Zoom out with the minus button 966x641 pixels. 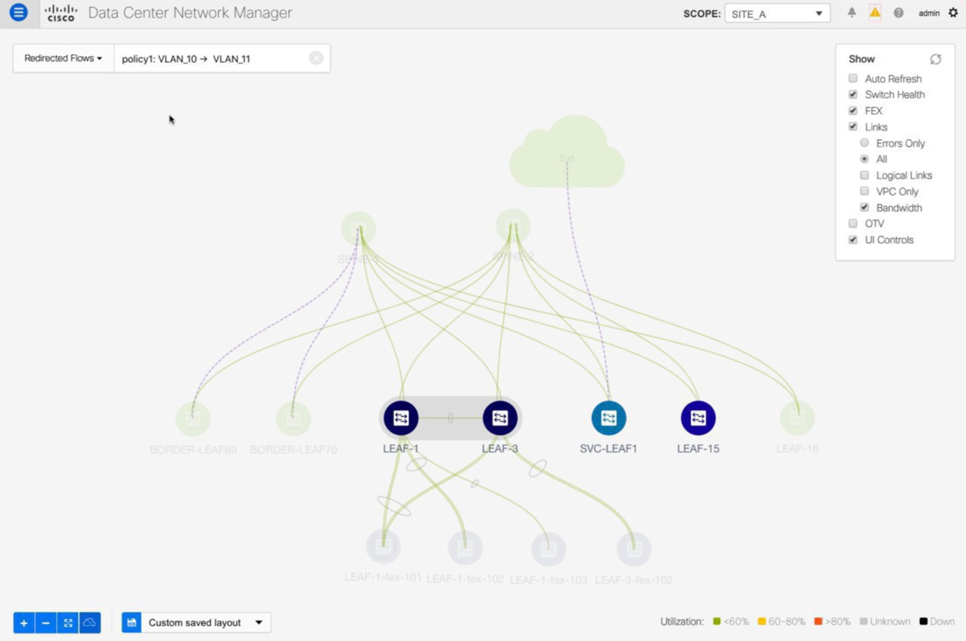click(46, 622)
